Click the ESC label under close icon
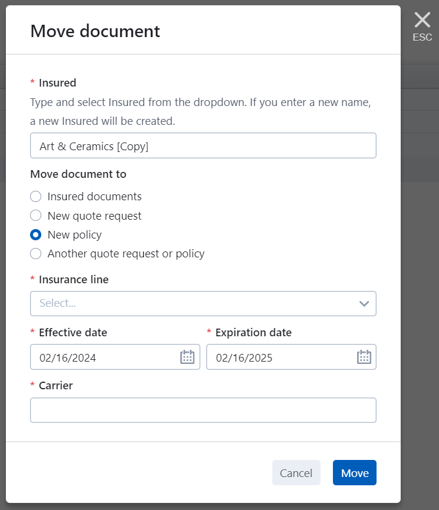This screenshot has width=439, height=510. coord(422,38)
